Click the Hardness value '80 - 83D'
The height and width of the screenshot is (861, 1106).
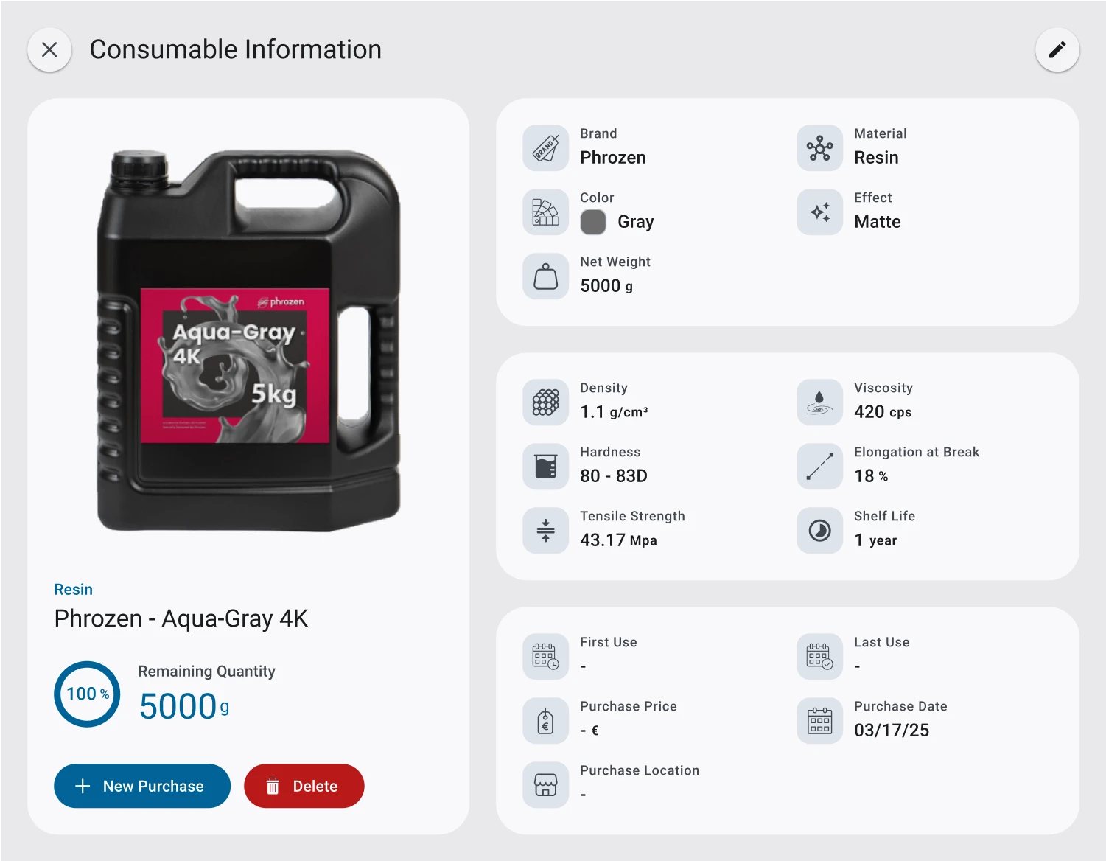pos(614,476)
